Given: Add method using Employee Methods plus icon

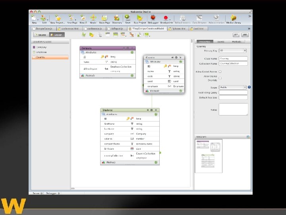Looking at the screenshot, I should click(156, 162).
